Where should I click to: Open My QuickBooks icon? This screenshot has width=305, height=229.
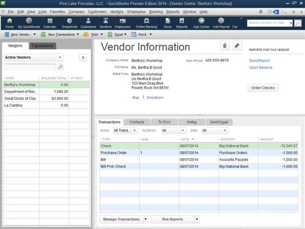pos(29,23)
